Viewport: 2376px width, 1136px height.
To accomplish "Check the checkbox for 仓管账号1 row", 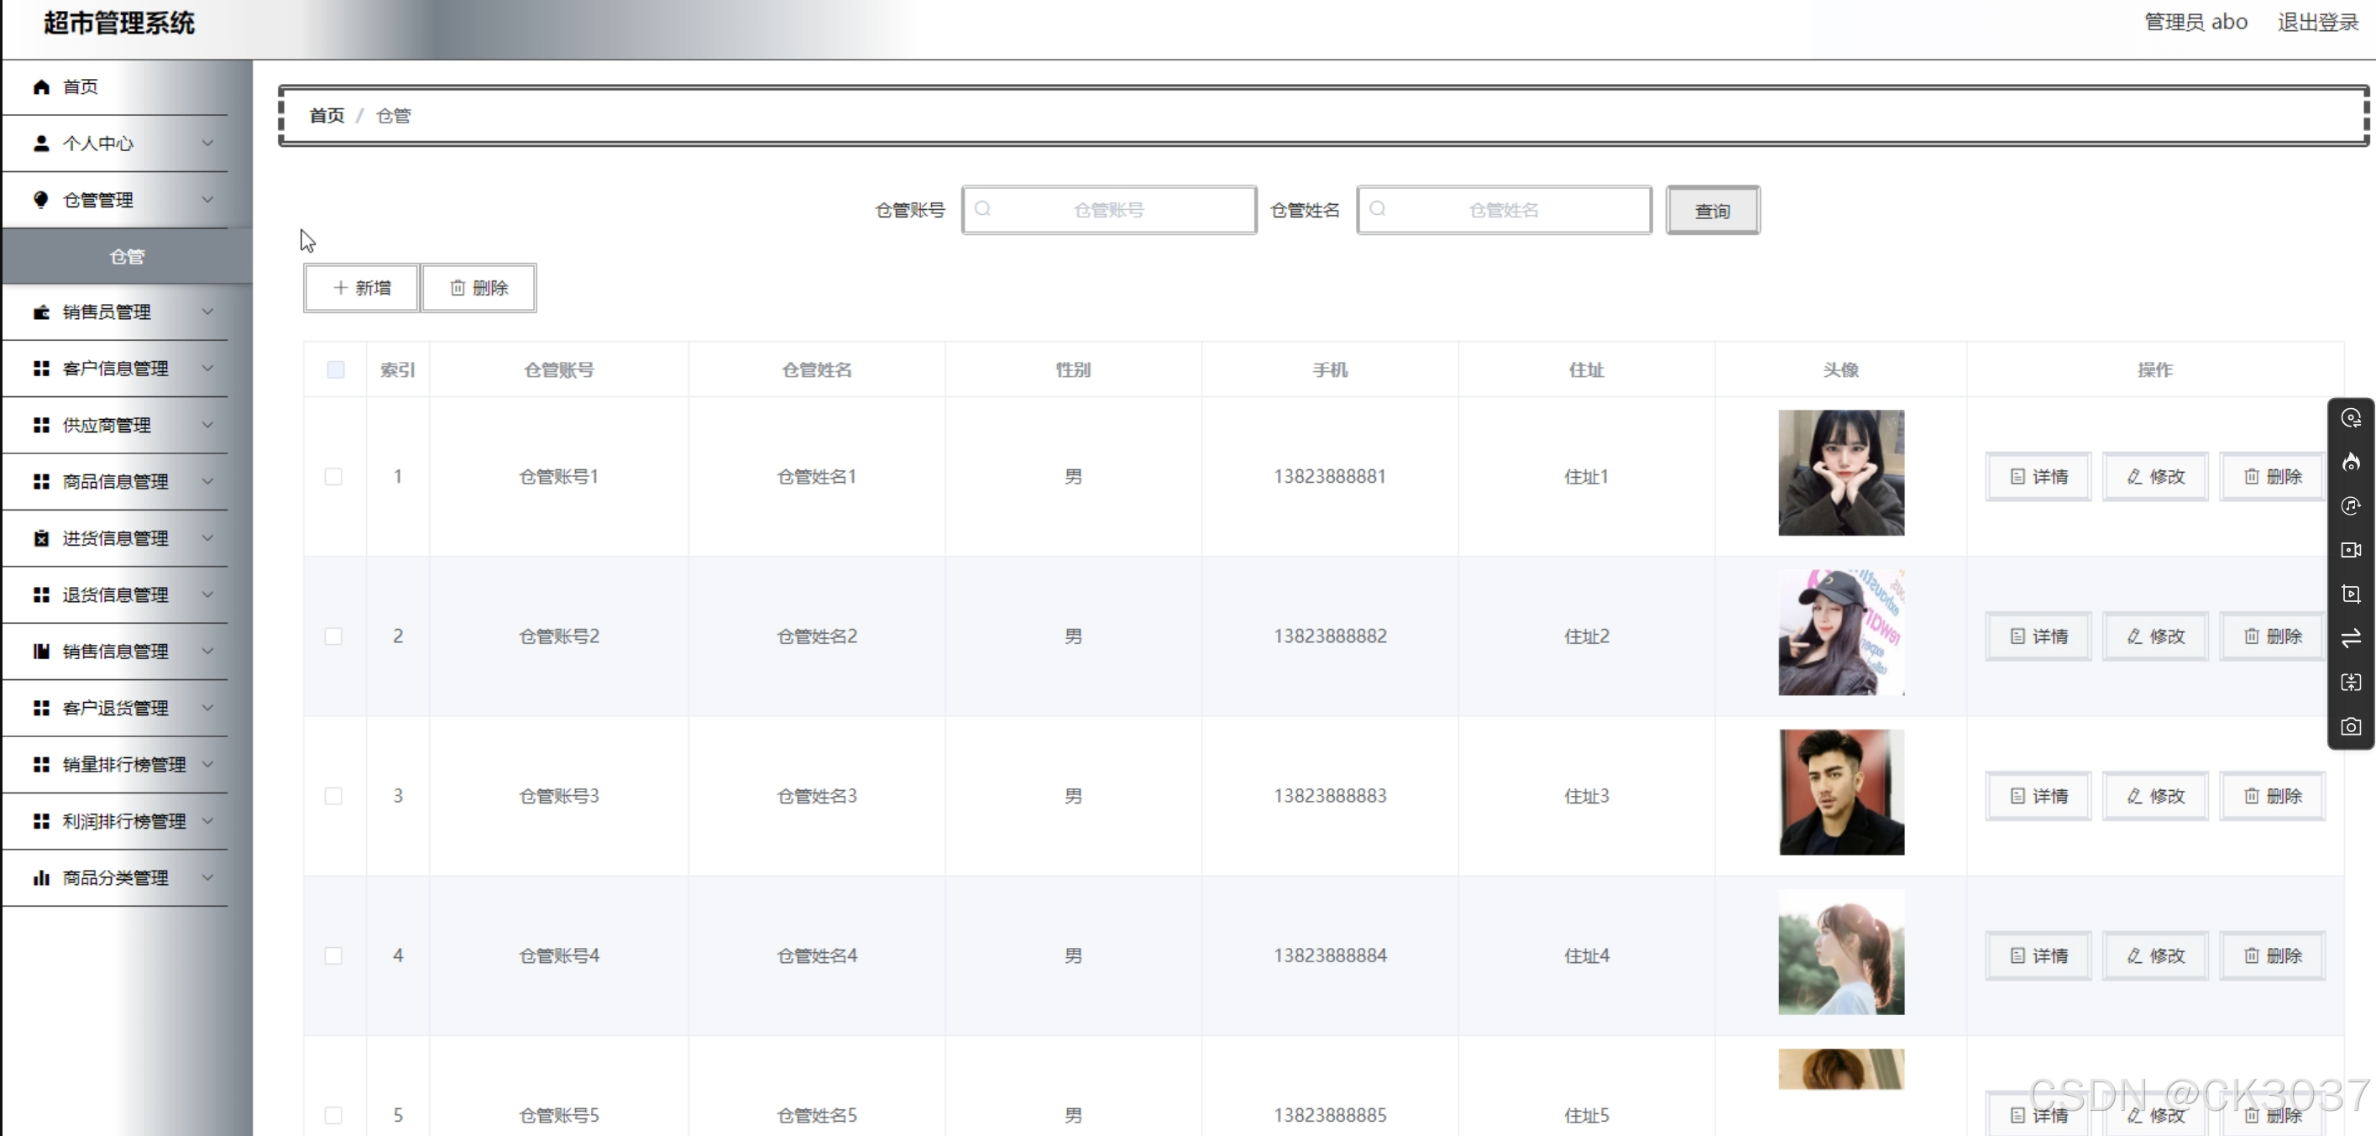I will point(334,477).
